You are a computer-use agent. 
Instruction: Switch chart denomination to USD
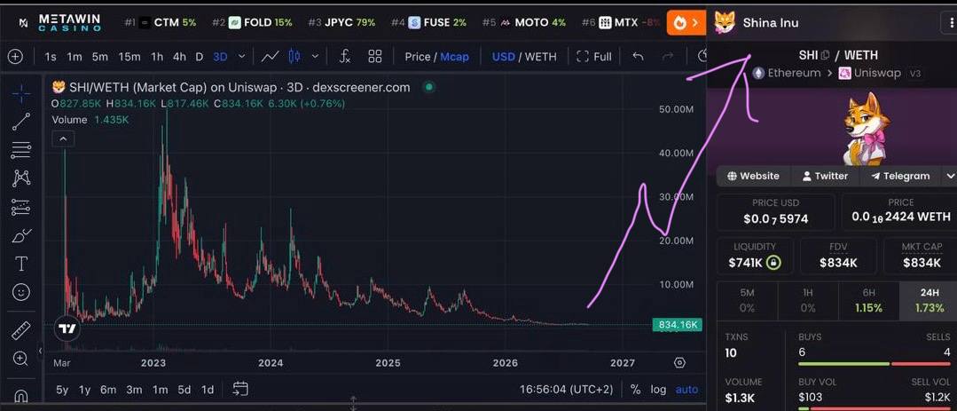pos(504,57)
